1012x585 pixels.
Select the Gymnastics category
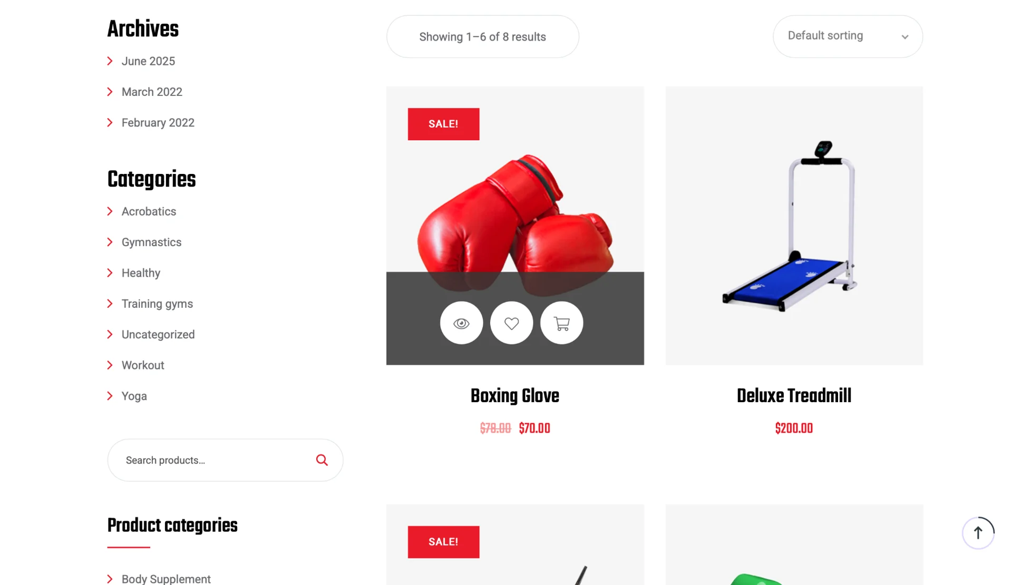[151, 242]
